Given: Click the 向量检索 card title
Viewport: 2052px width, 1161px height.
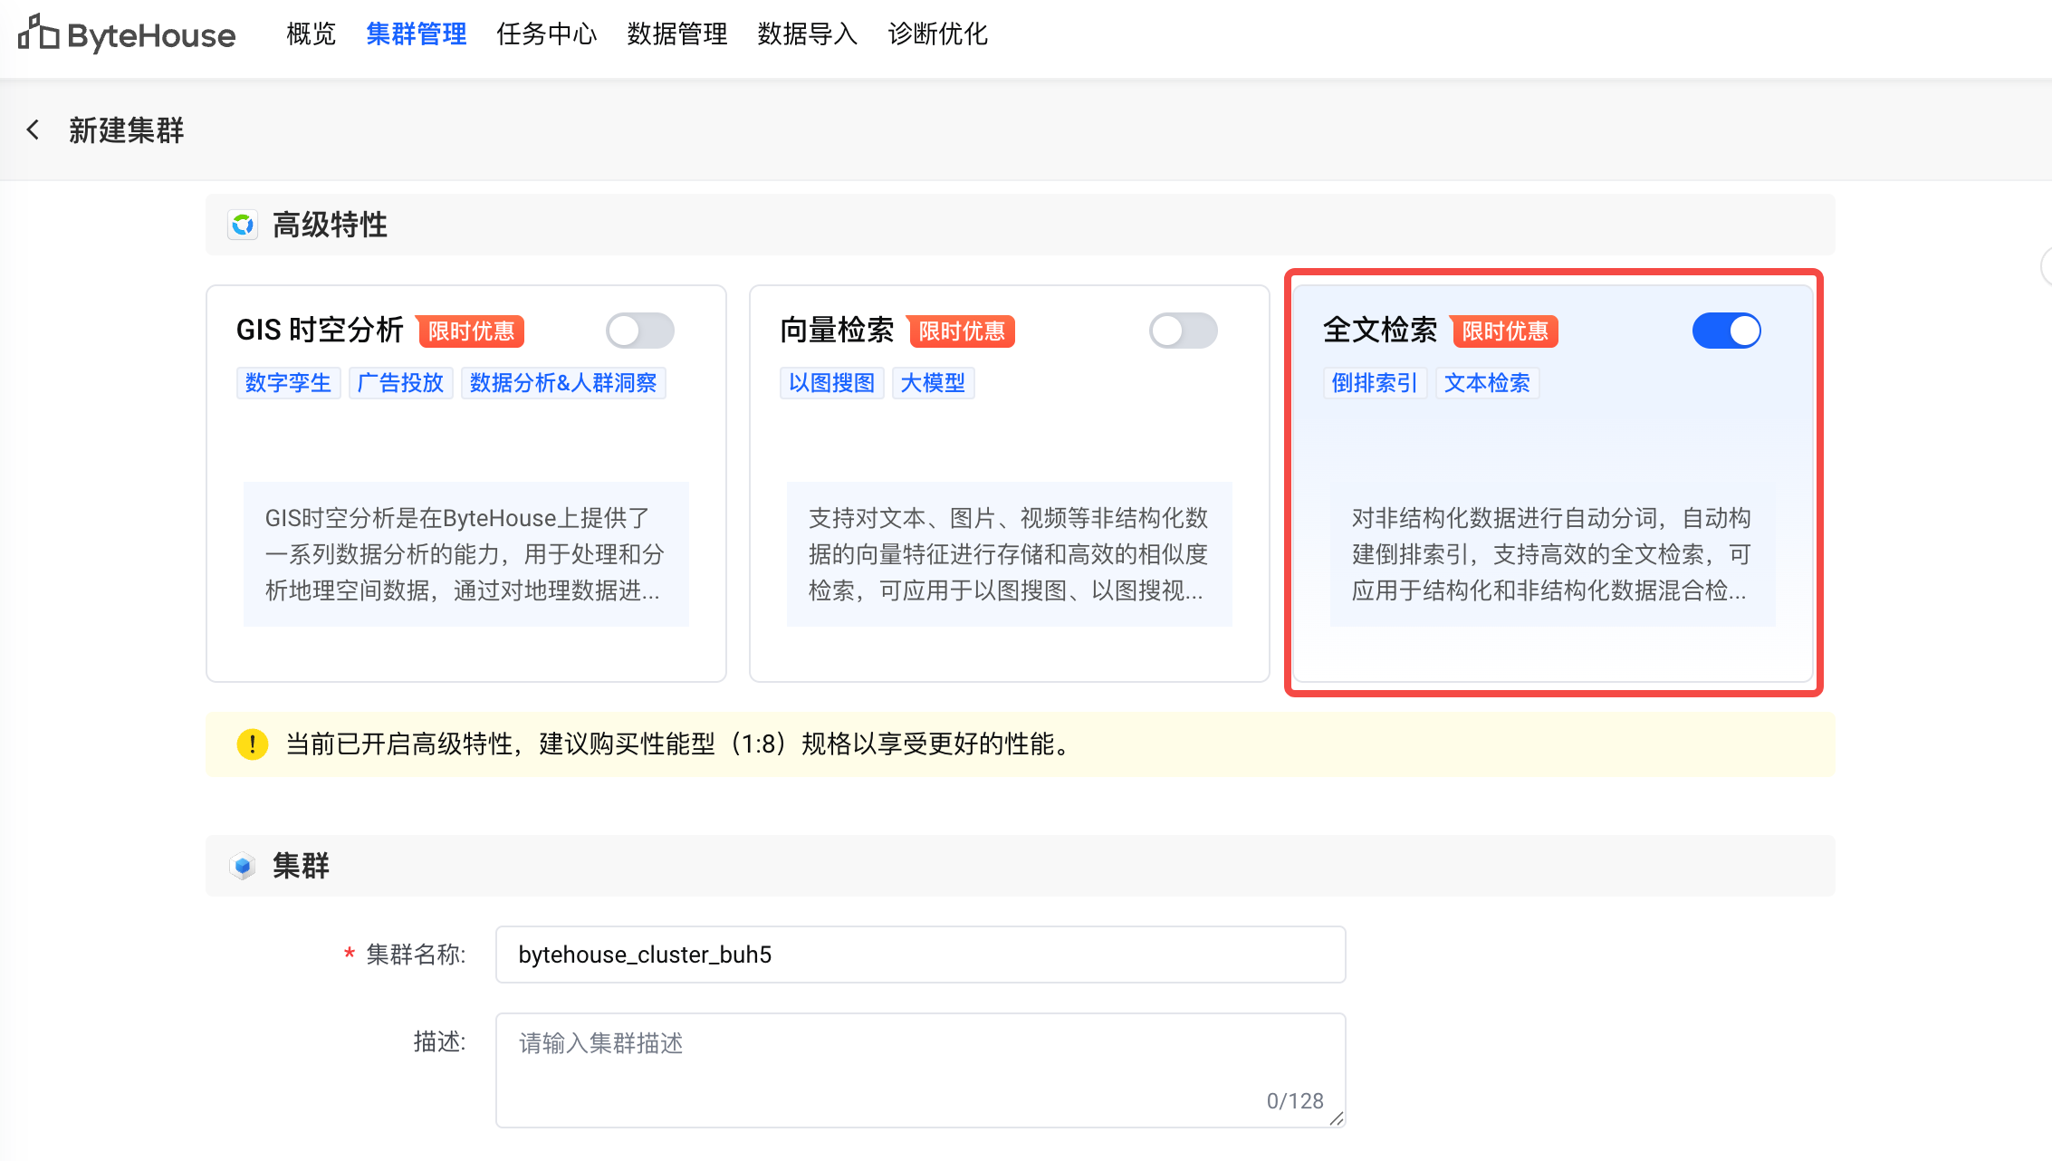Looking at the screenshot, I should tap(837, 330).
